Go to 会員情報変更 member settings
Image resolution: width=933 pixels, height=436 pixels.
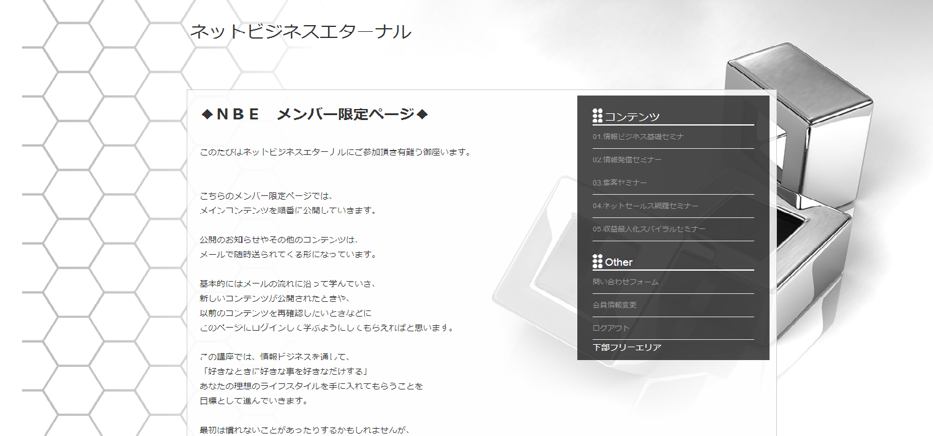[x=615, y=305]
